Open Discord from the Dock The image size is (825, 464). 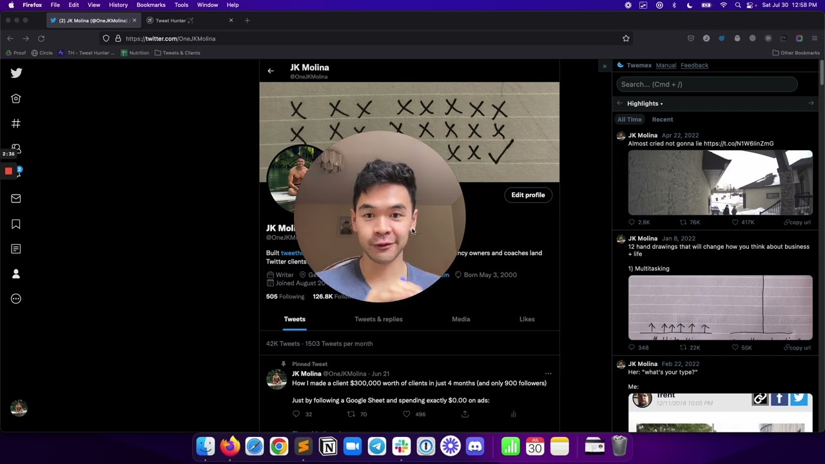(x=475, y=446)
